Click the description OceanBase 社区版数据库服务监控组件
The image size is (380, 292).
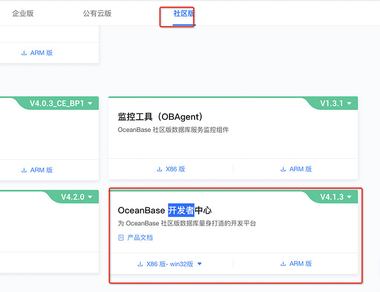(x=173, y=130)
